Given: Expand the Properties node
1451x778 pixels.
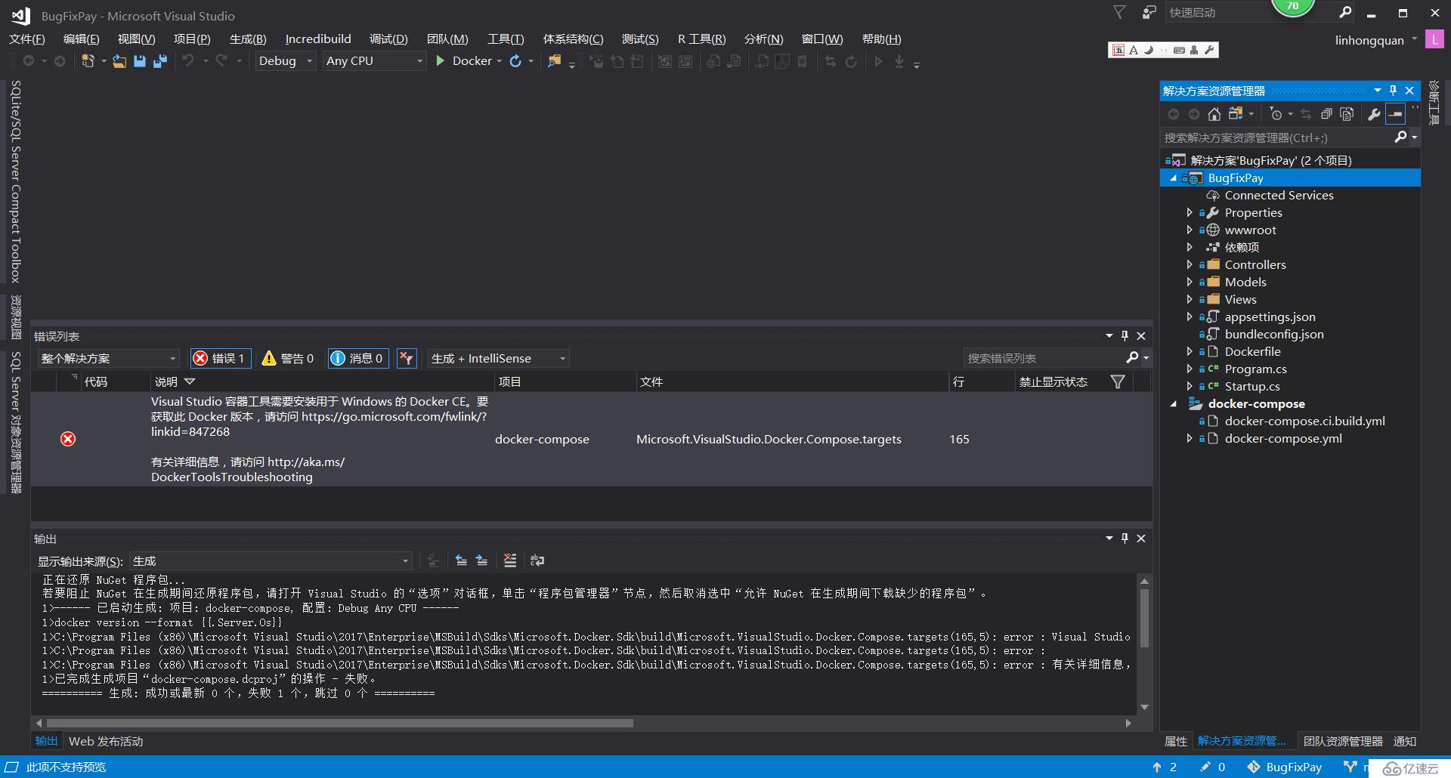Looking at the screenshot, I should (1190, 212).
